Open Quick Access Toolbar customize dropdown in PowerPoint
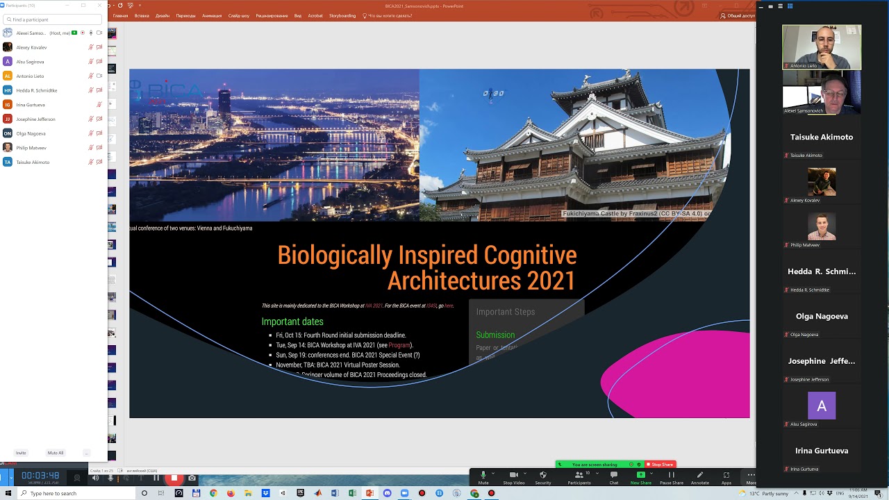Screen dimensions: 889x500 coord(141,6)
